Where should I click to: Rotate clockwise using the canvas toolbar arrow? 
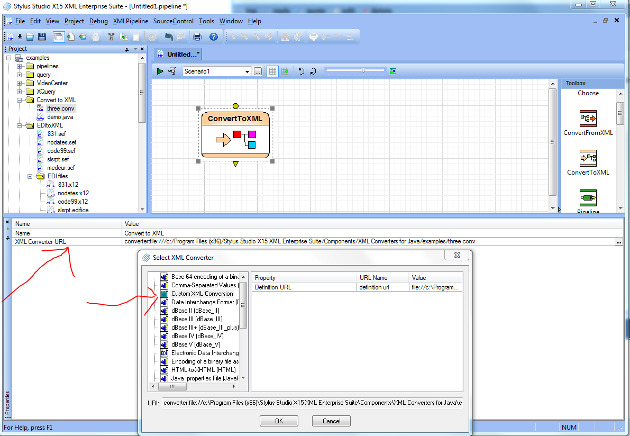tap(313, 71)
